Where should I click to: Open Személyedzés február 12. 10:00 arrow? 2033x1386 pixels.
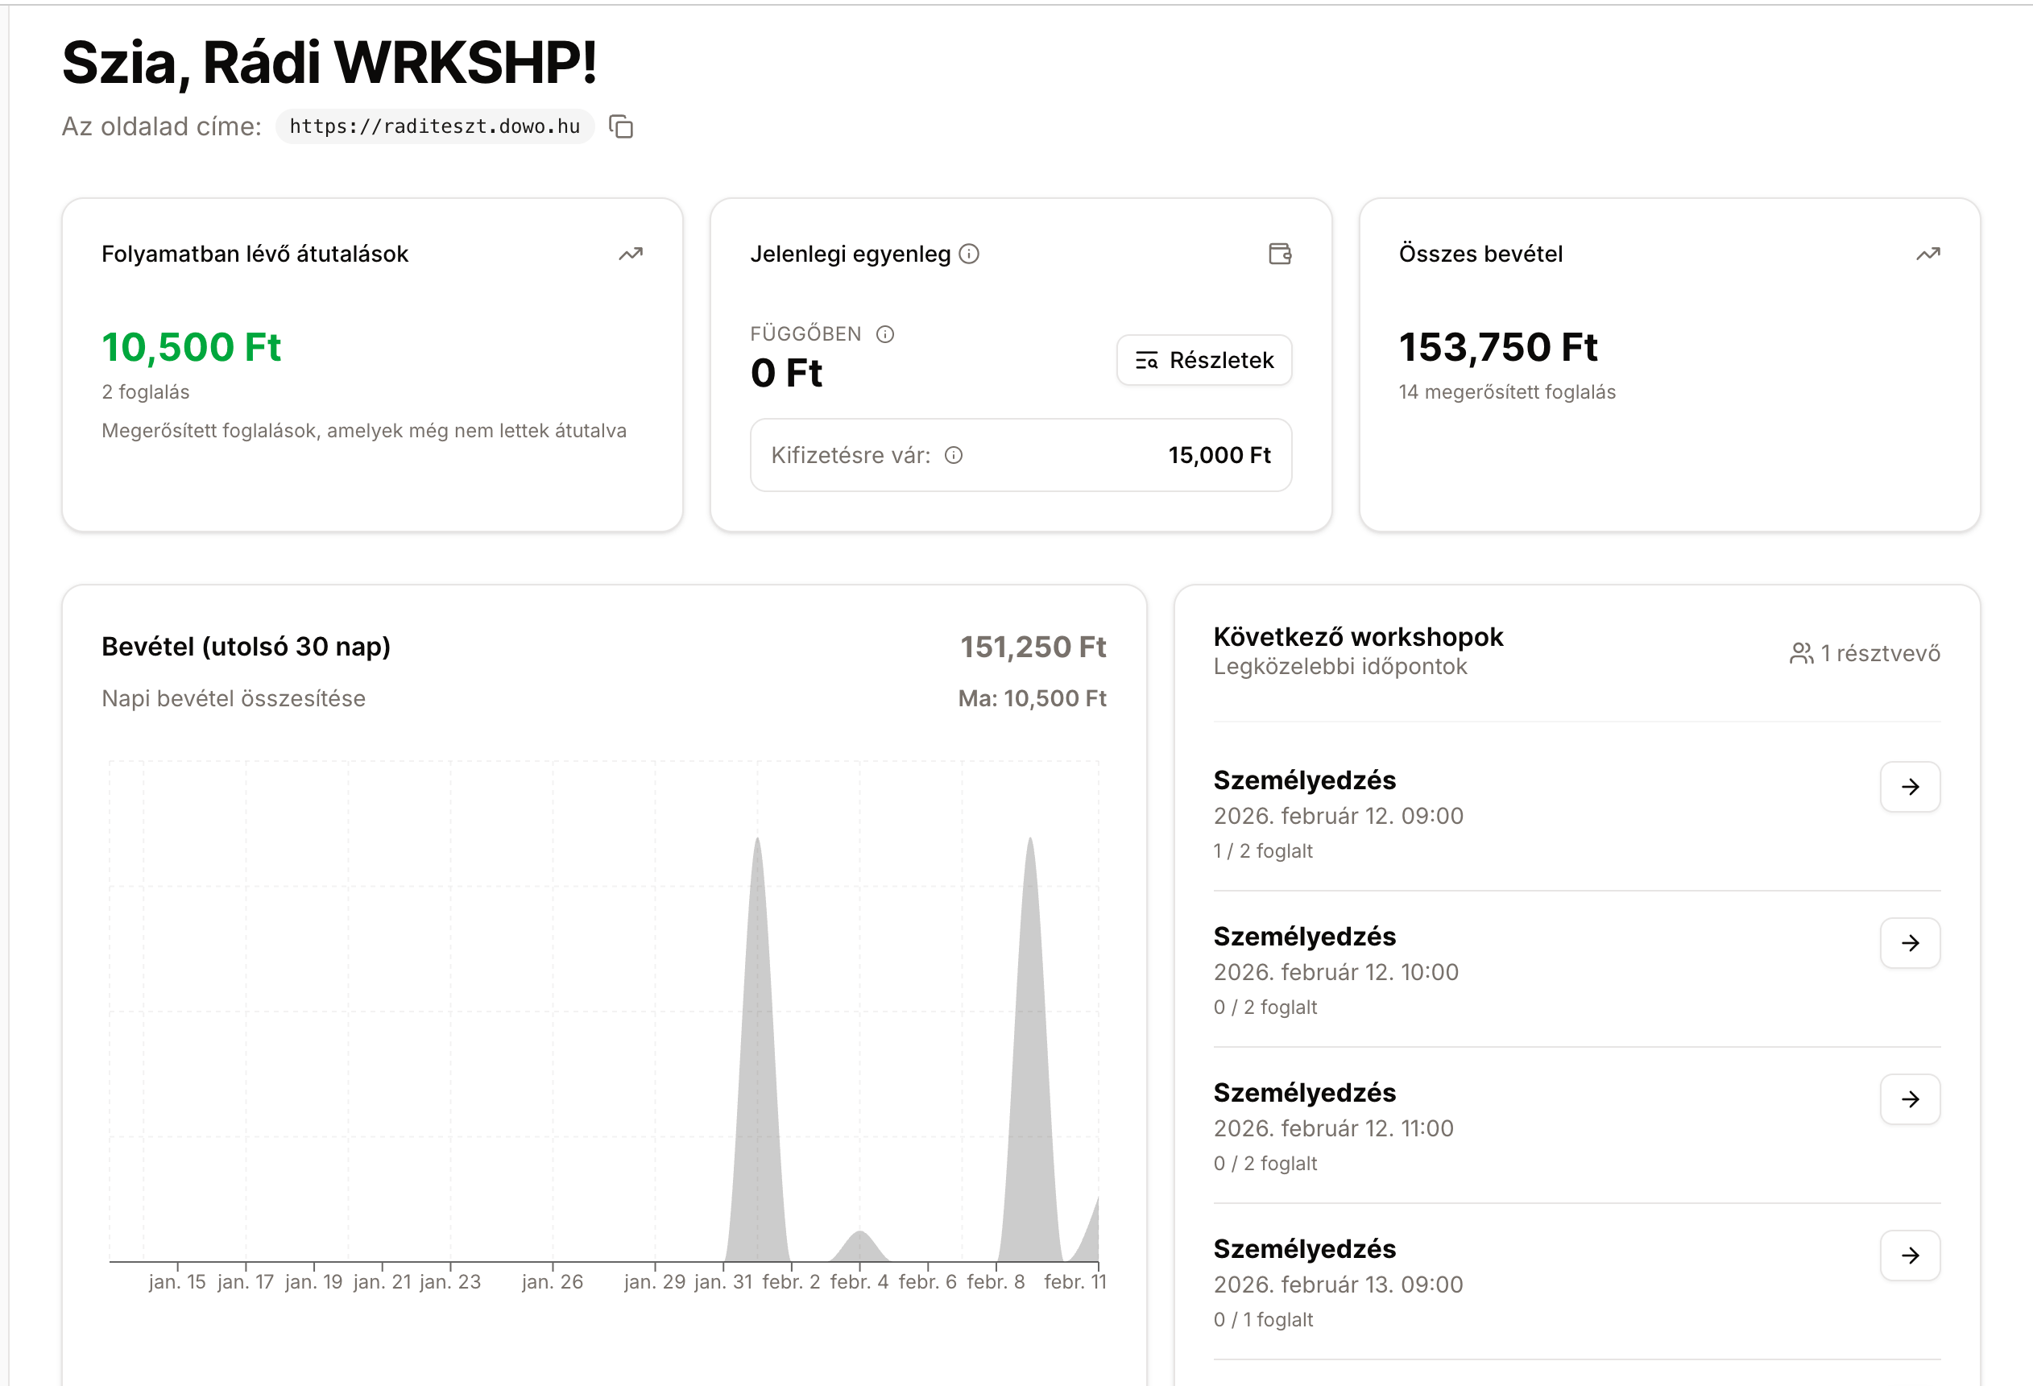pyautogui.click(x=1910, y=942)
